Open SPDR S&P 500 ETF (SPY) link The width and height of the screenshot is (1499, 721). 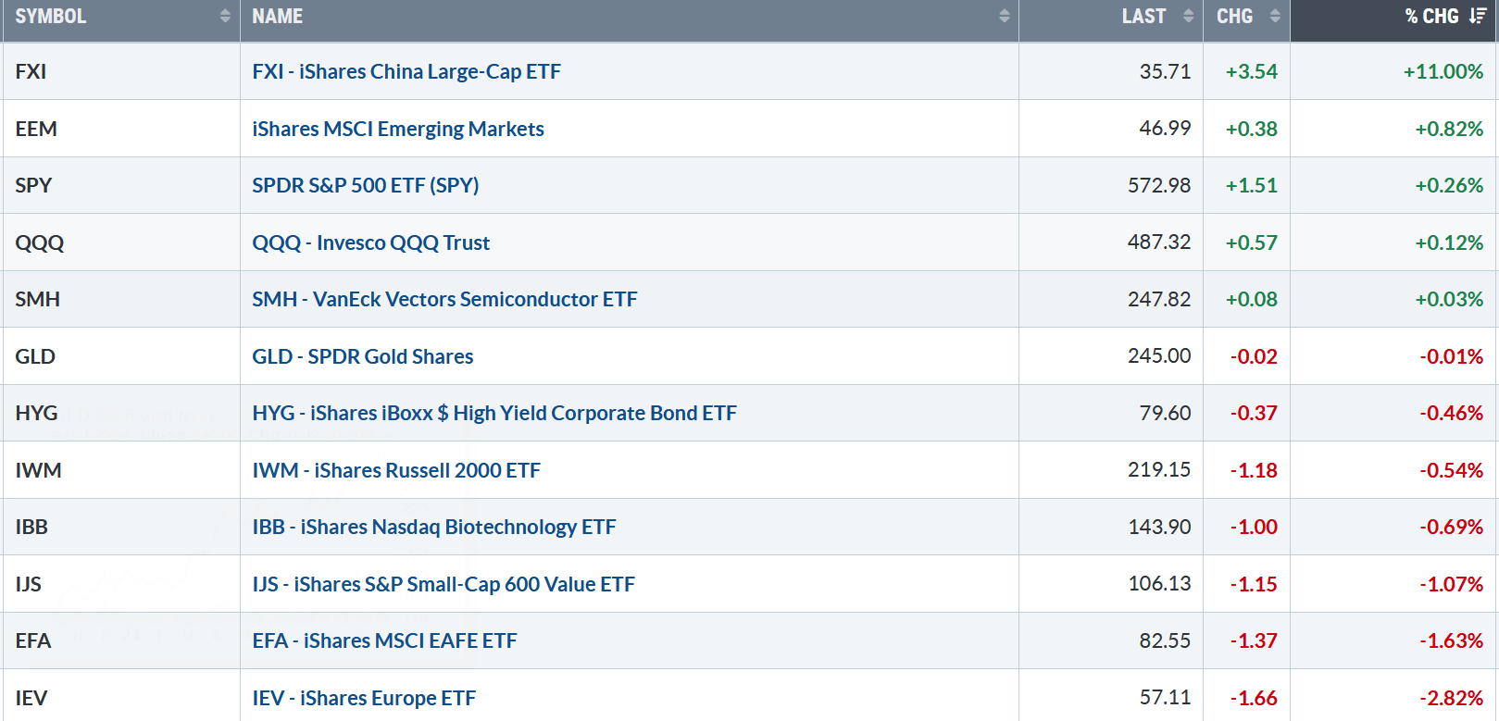click(366, 185)
